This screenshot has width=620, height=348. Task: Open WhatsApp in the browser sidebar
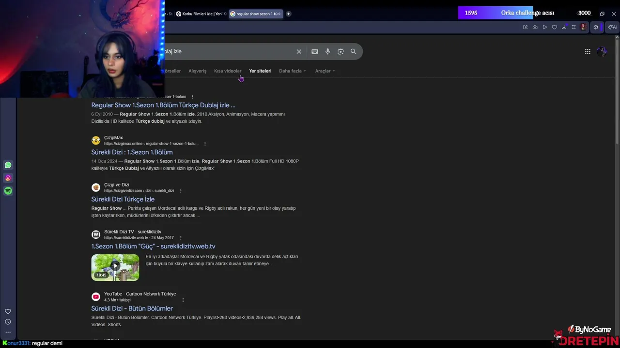(8, 165)
